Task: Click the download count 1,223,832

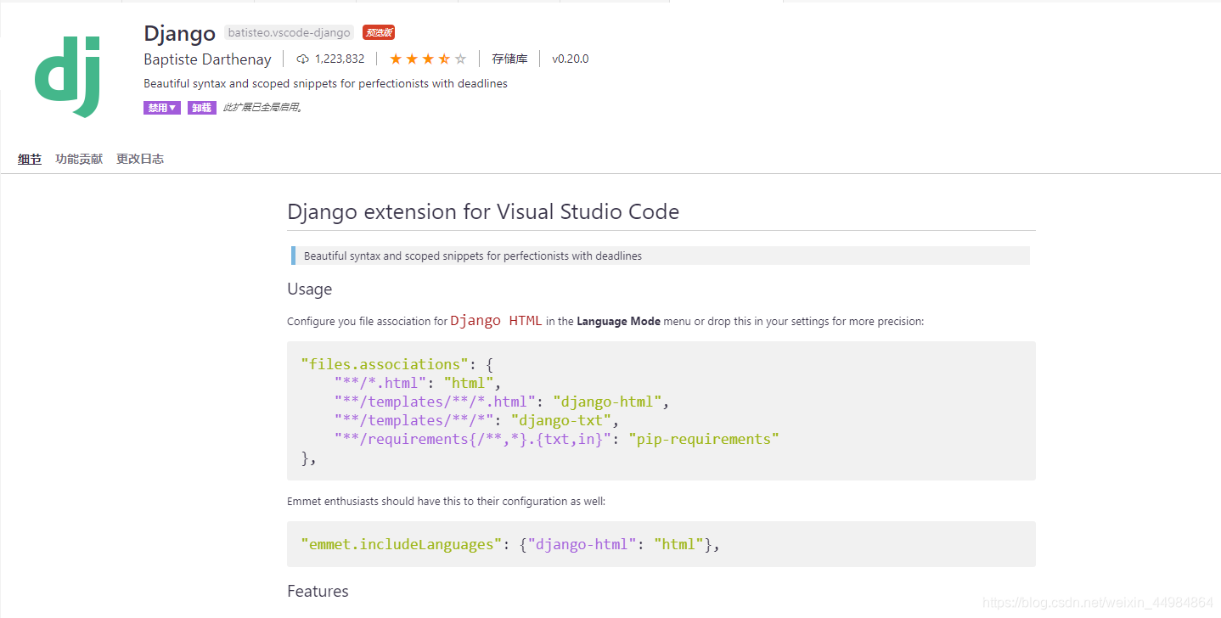Action: [x=340, y=59]
